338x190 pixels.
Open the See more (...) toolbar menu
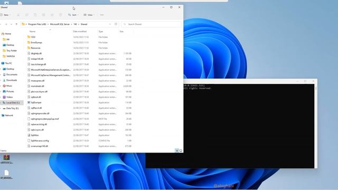pyautogui.click(x=102, y=15)
